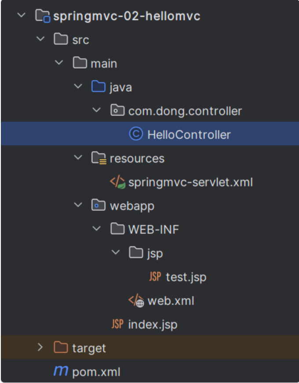The height and width of the screenshot is (383, 299).
Task: Select the pom.xml file name
Action: pos(96,372)
